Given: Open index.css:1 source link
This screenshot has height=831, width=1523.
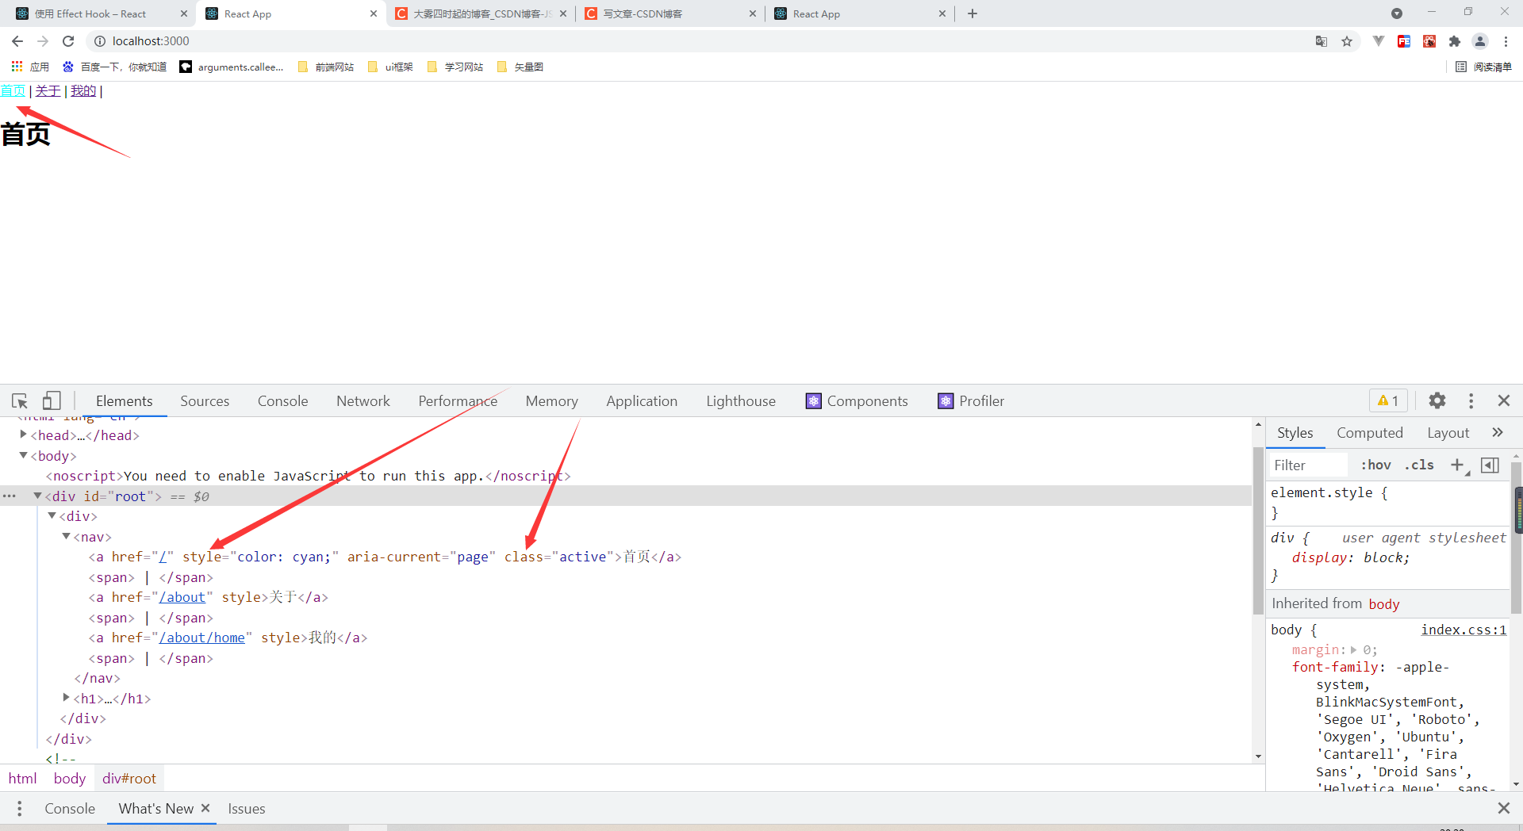Looking at the screenshot, I should pyautogui.click(x=1464, y=630).
